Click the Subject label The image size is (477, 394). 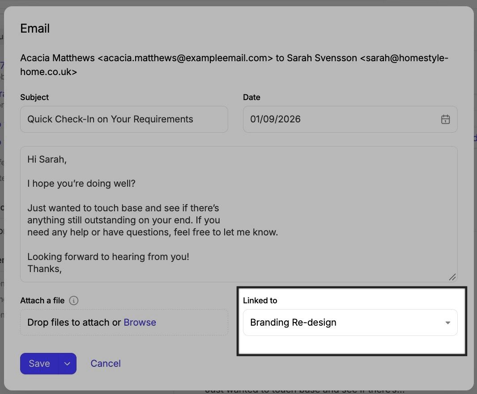(x=34, y=97)
